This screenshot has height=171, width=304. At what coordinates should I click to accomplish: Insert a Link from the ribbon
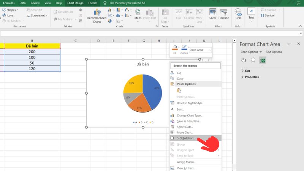pyautogui.click(x=238, y=14)
